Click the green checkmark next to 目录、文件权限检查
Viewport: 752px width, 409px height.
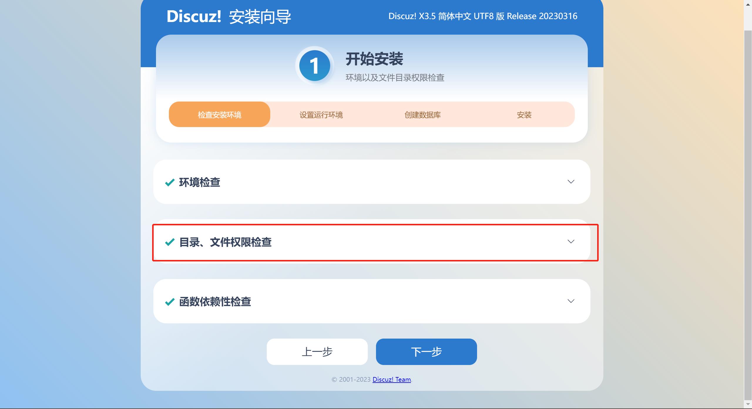pyautogui.click(x=170, y=242)
